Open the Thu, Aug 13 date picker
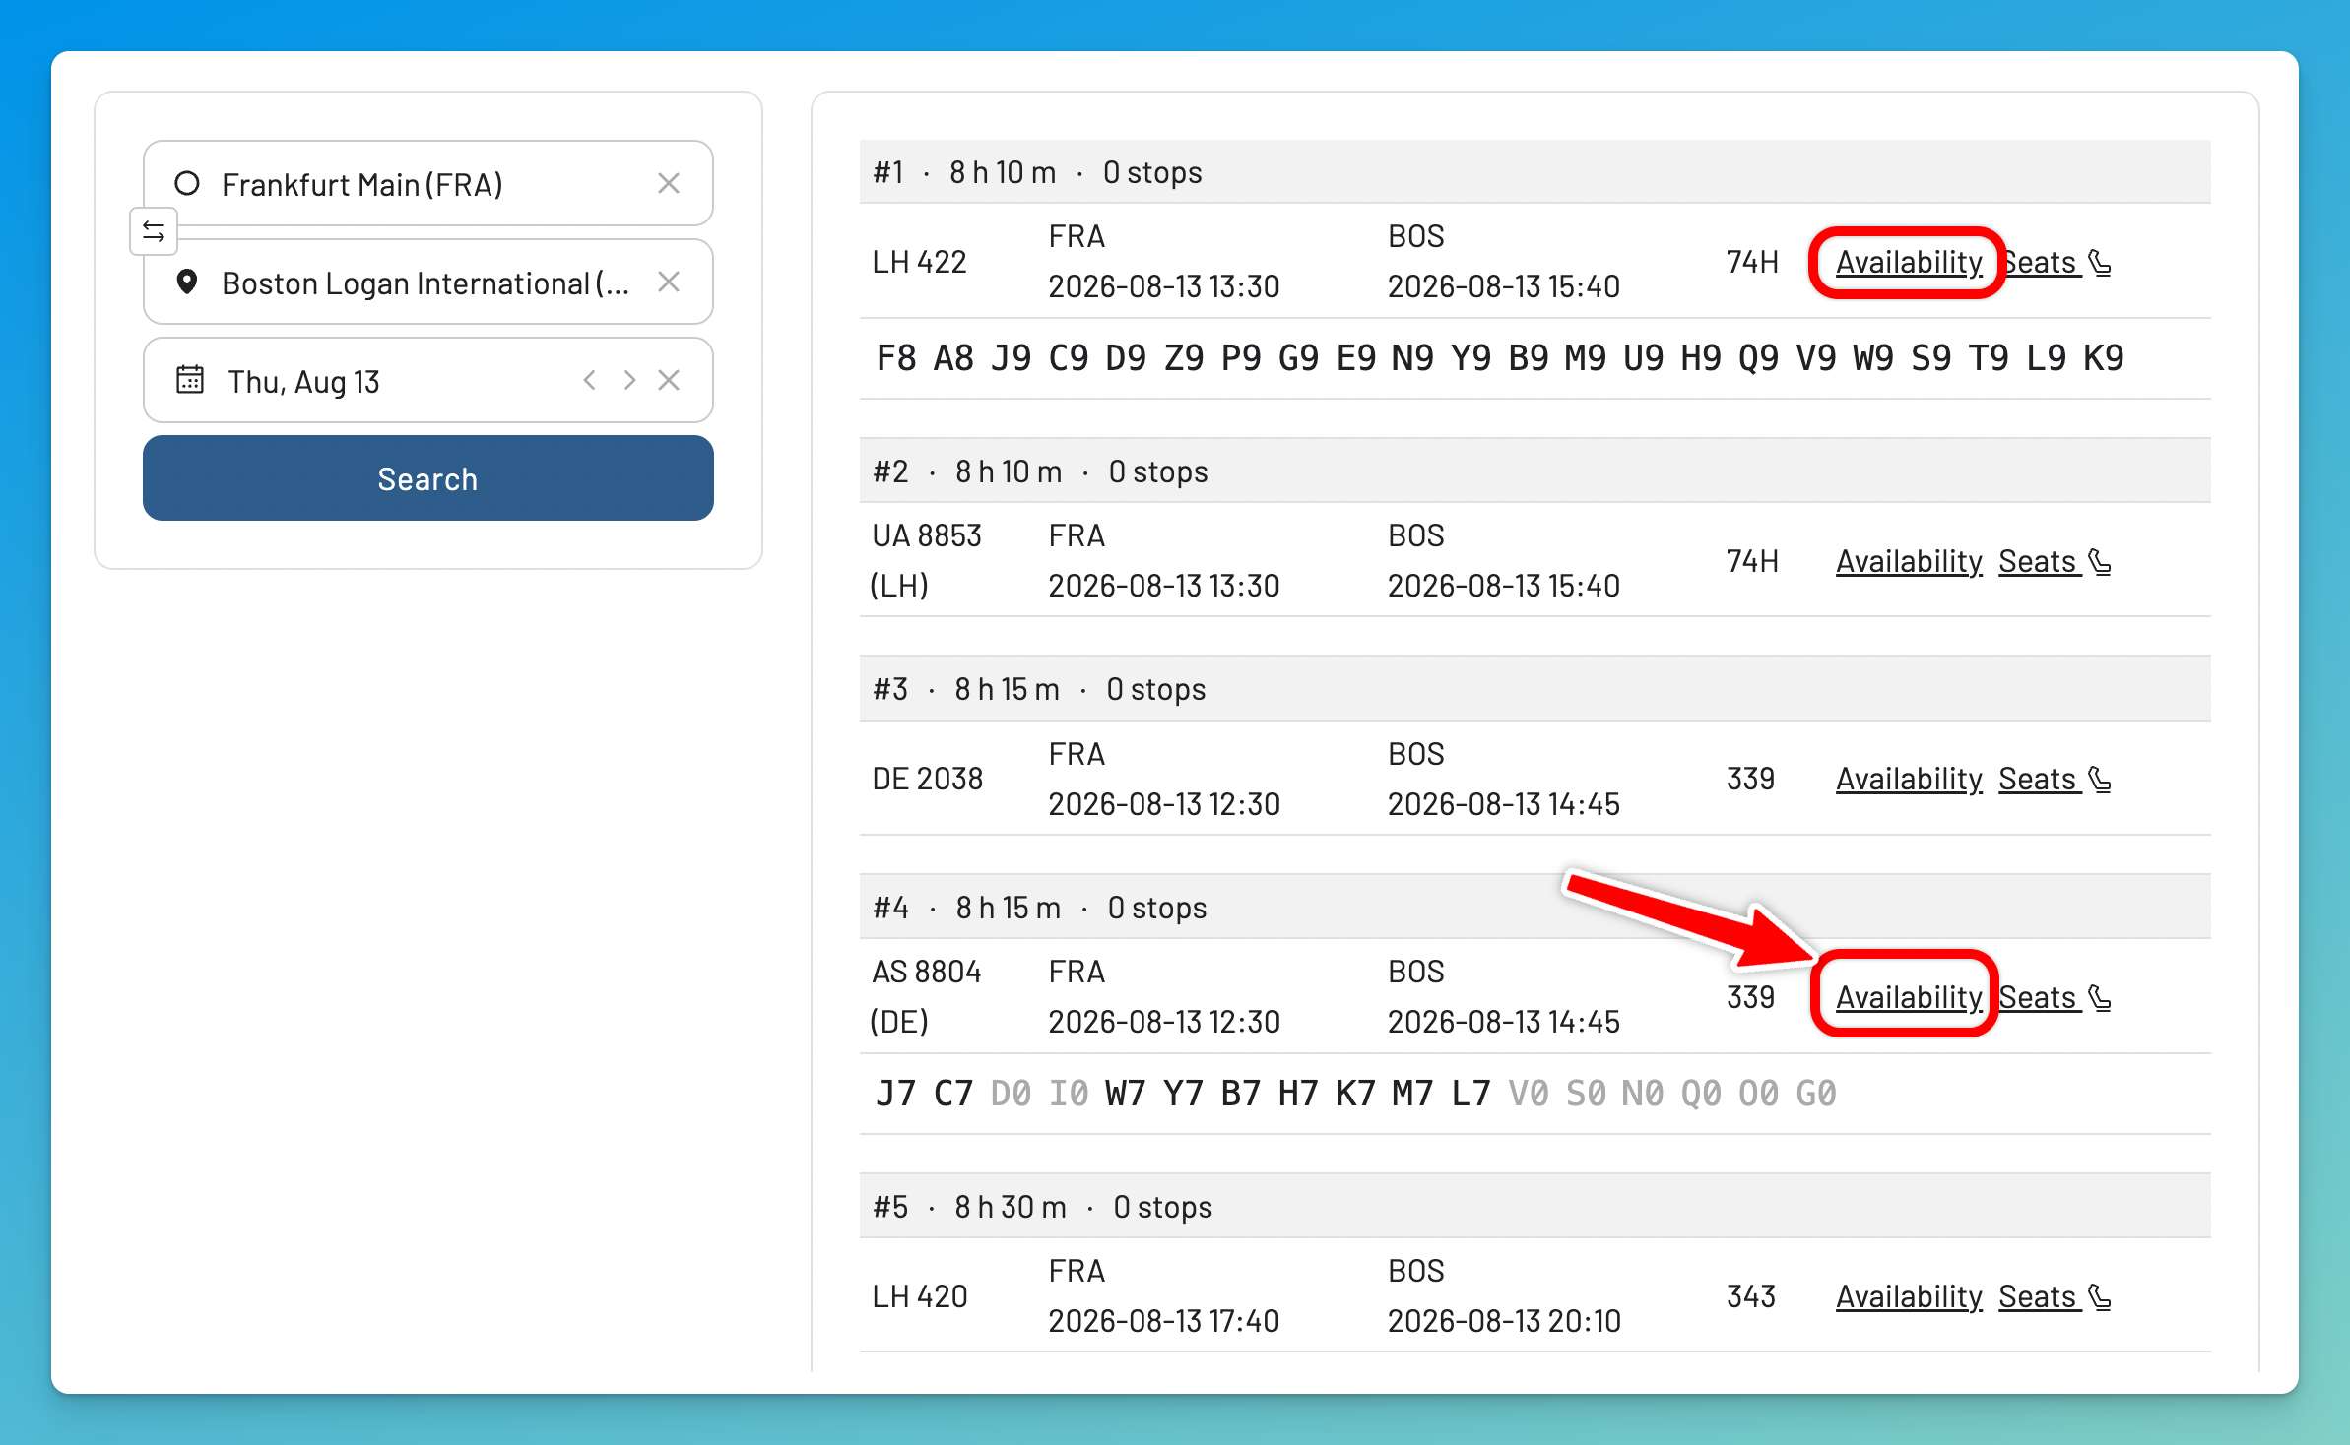The width and height of the screenshot is (2350, 1445). coord(428,380)
